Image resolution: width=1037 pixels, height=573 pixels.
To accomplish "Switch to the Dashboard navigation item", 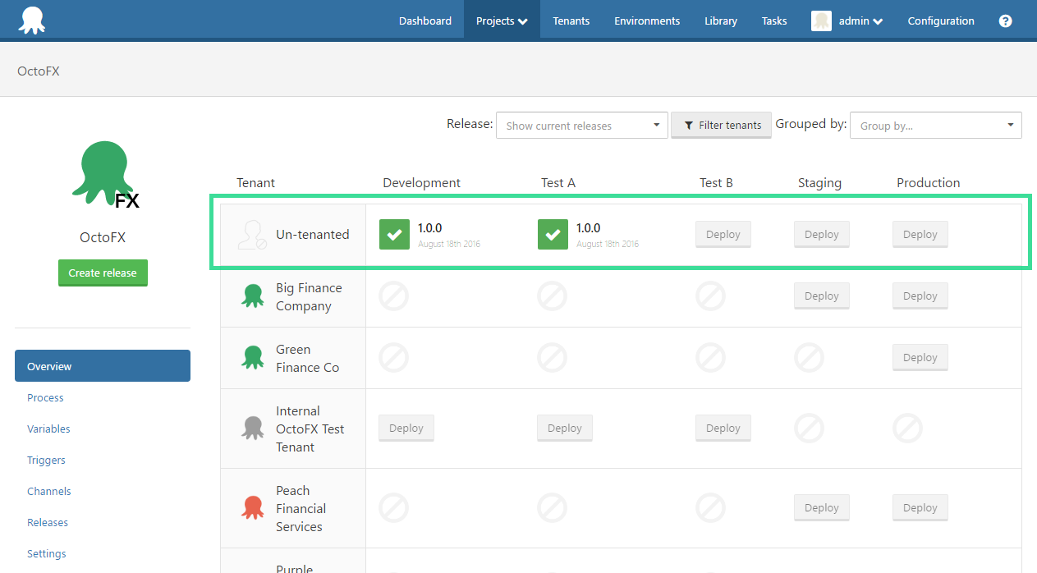I will pos(424,21).
